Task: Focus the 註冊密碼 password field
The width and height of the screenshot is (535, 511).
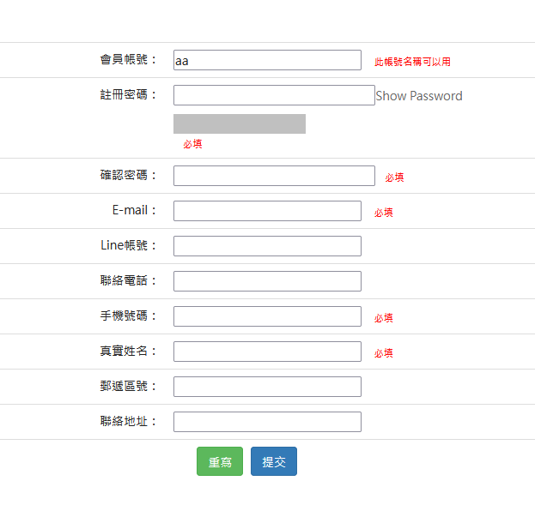Action: (274, 95)
